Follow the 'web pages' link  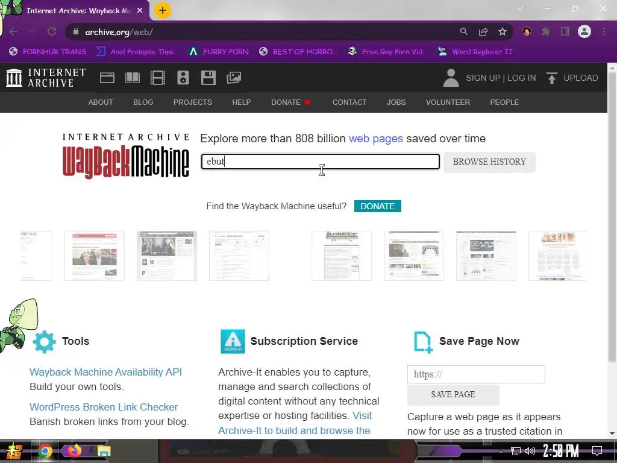[376, 139]
